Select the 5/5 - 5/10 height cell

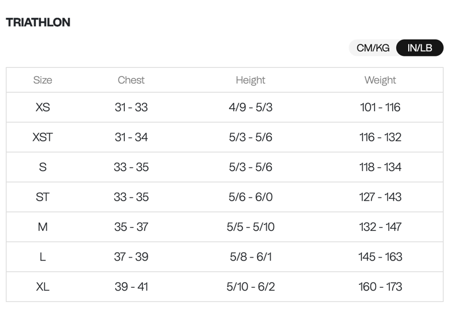click(x=251, y=227)
